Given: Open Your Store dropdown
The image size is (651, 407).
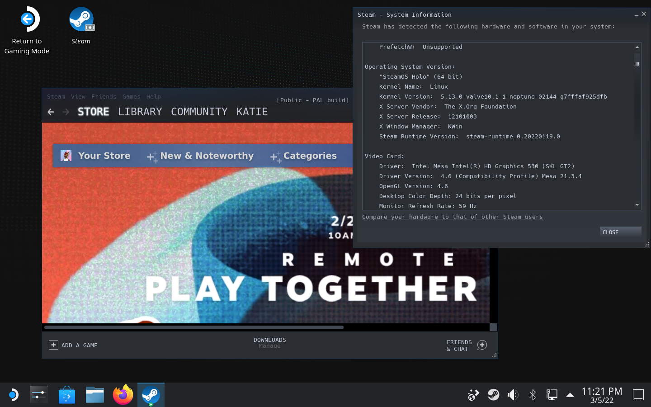Looking at the screenshot, I should point(104,156).
